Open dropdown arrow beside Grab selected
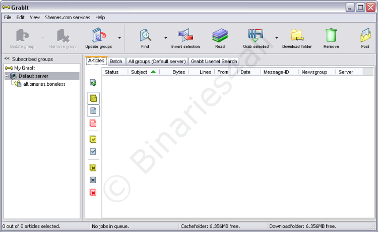This screenshot has height=232, width=378. click(x=277, y=38)
